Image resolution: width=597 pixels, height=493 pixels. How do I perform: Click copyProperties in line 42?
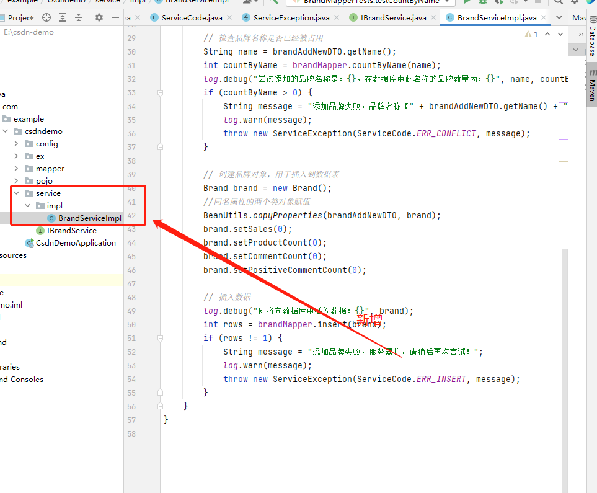tap(288, 215)
